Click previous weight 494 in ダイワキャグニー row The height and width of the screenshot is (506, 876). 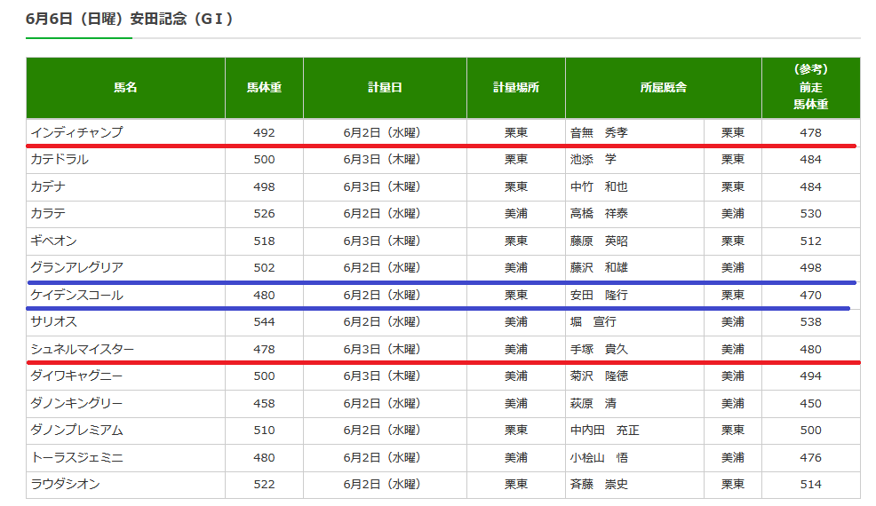tap(810, 376)
